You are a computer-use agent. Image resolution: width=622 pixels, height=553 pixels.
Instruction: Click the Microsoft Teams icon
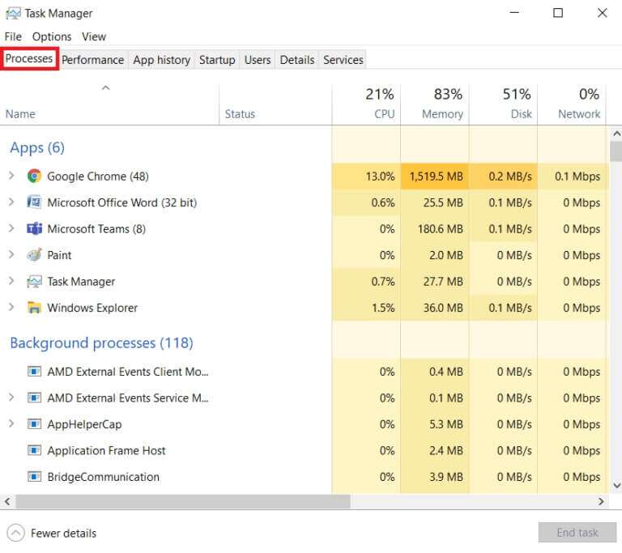point(34,229)
